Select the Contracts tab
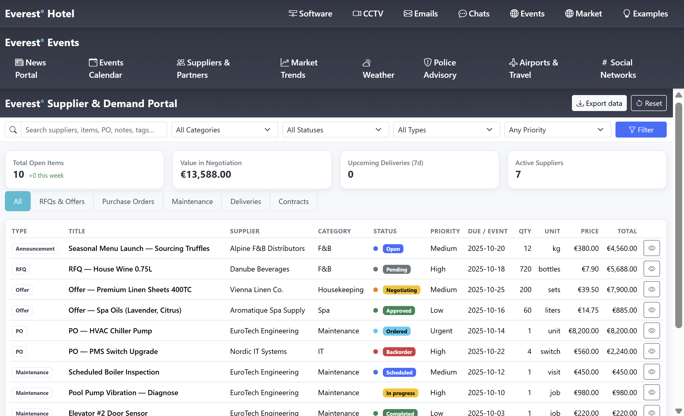 coord(293,201)
